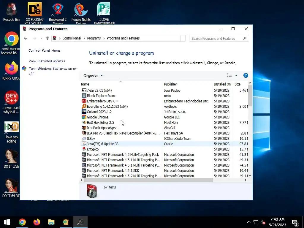This screenshot has width=304, height=228.
Task: Click the shield icon beside Windows features
Action: pyautogui.click(x=24, y=69)
